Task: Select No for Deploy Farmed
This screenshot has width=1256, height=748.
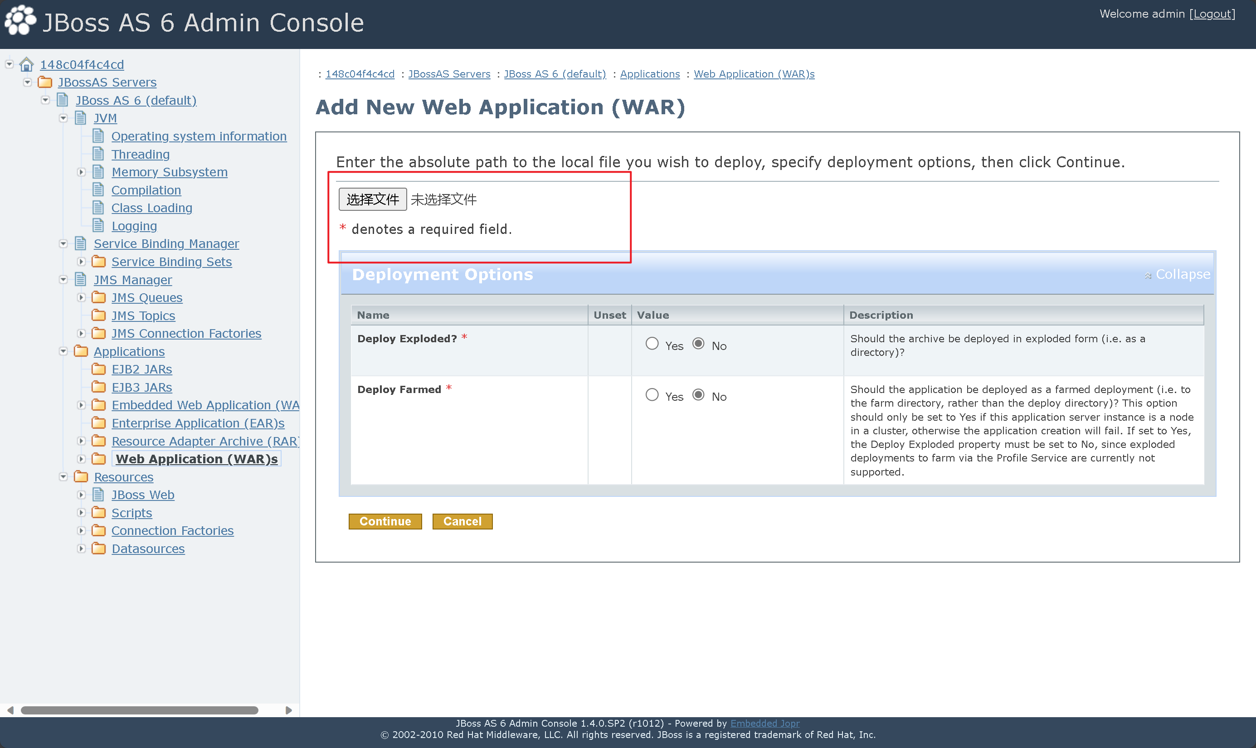Action: point(698,395)
